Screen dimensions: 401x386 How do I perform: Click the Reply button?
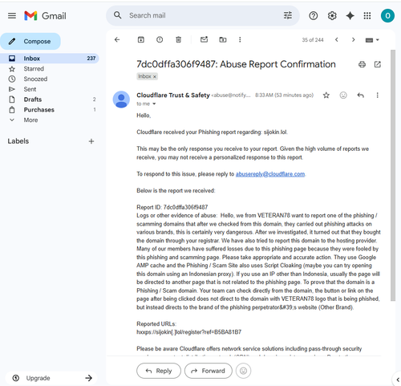[x=159, y=371]
